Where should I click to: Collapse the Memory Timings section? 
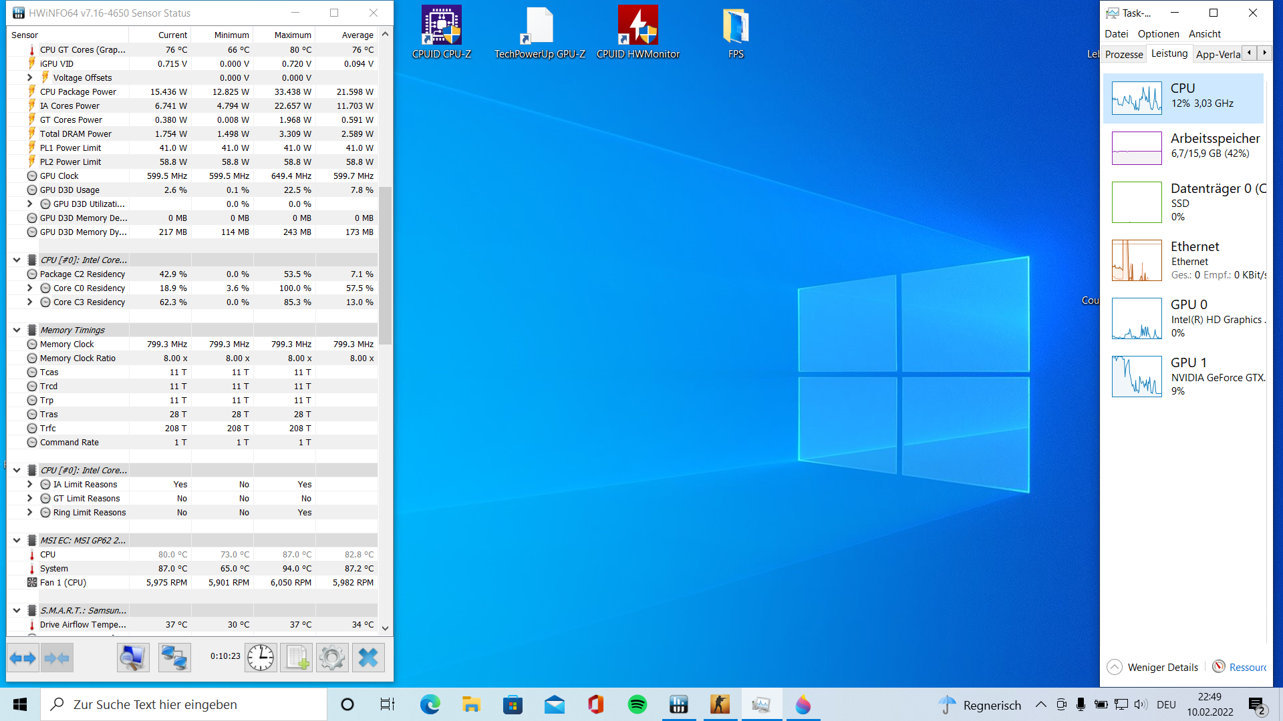click(x=17, y=330)
